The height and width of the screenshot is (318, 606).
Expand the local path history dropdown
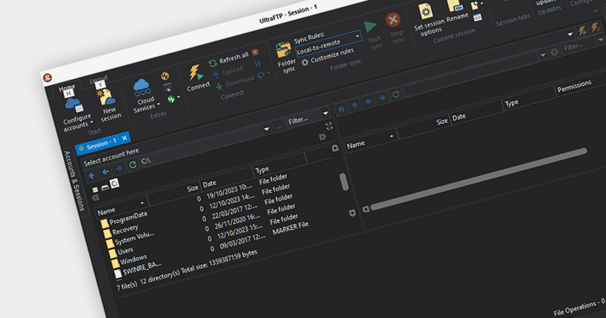[266, 129]
